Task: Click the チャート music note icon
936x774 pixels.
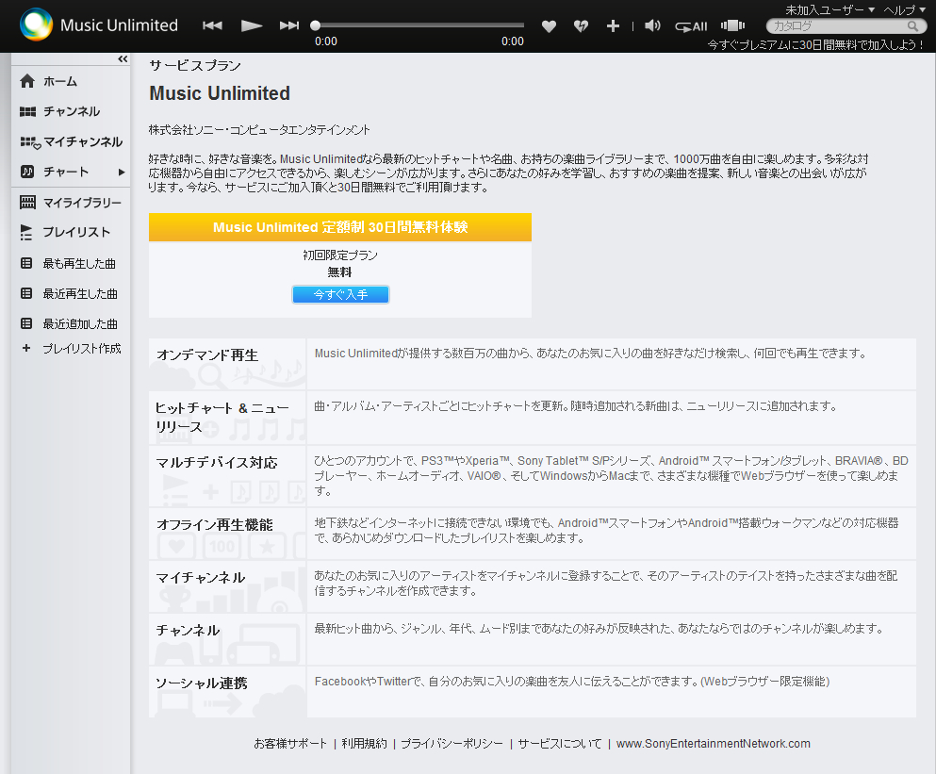Action: pos(27,172)
